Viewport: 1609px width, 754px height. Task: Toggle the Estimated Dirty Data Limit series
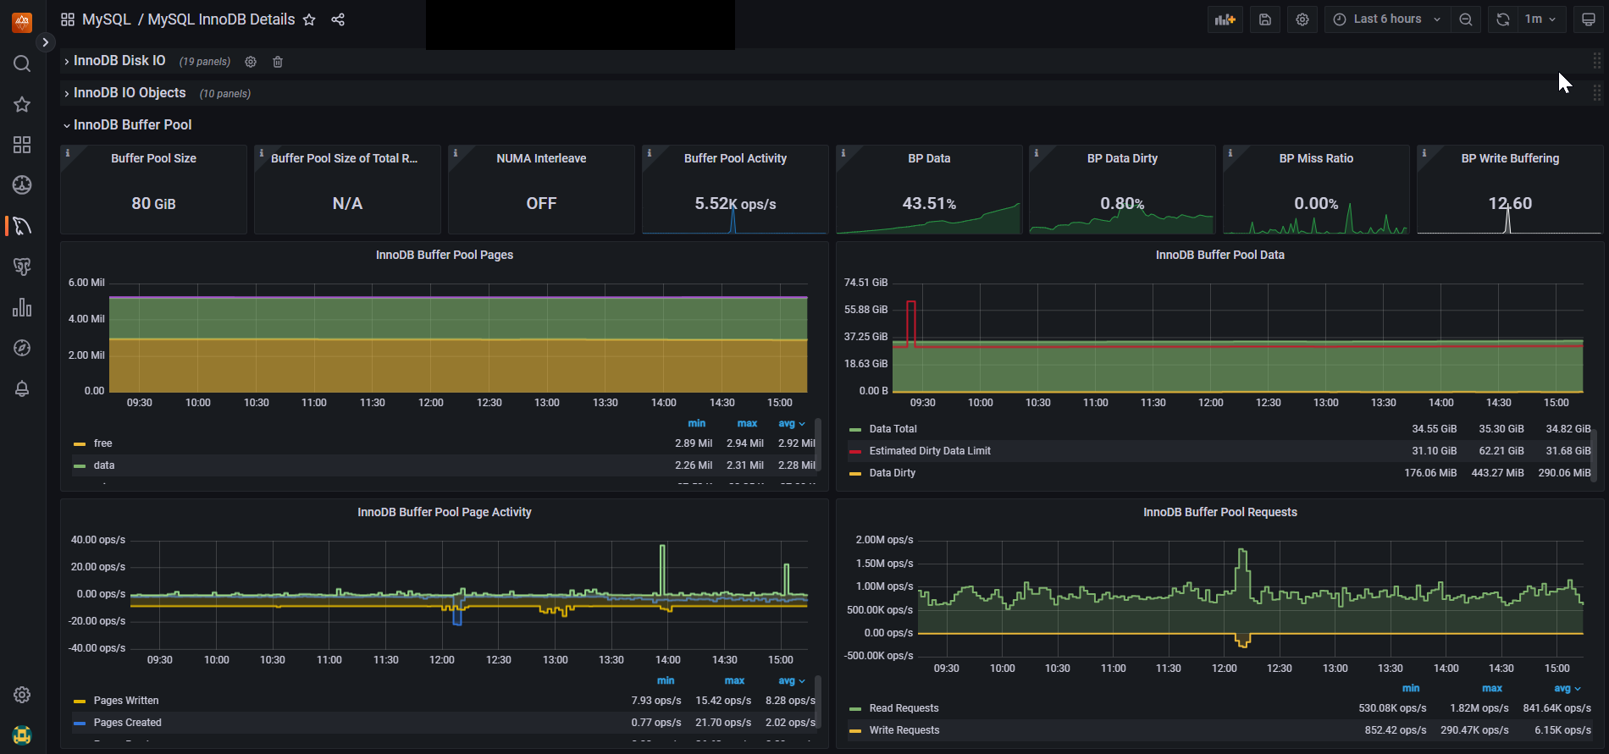(930, 451)
